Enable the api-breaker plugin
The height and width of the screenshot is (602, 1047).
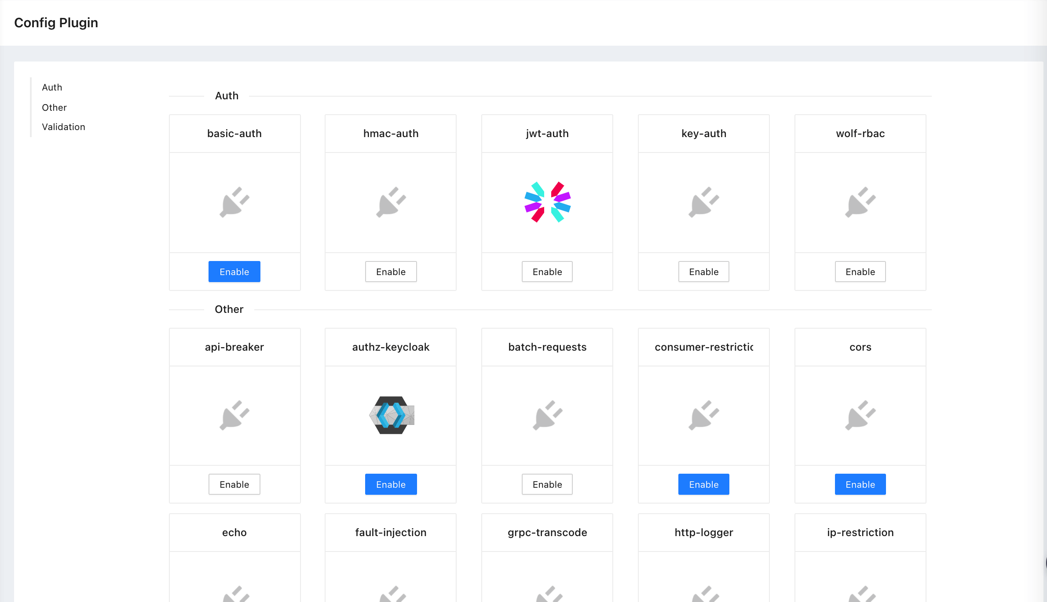pyautogui.click(x=234, y=484)
